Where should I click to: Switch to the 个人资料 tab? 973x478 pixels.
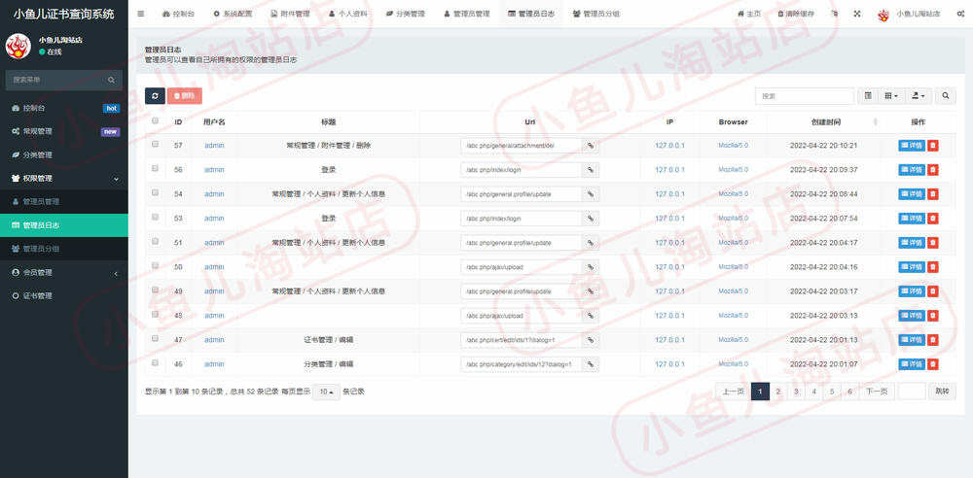click(x=348, y=14)
